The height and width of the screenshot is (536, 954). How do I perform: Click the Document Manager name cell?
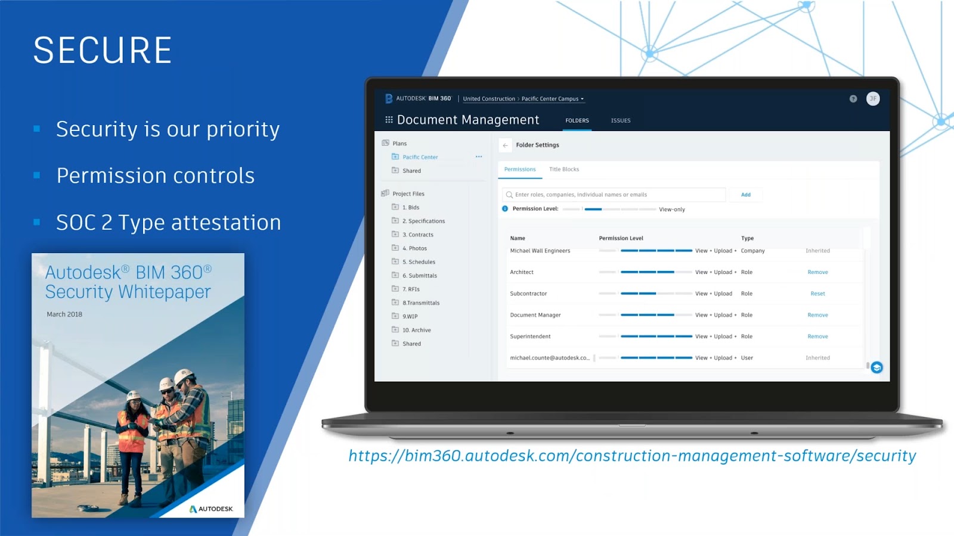point(535,315)
